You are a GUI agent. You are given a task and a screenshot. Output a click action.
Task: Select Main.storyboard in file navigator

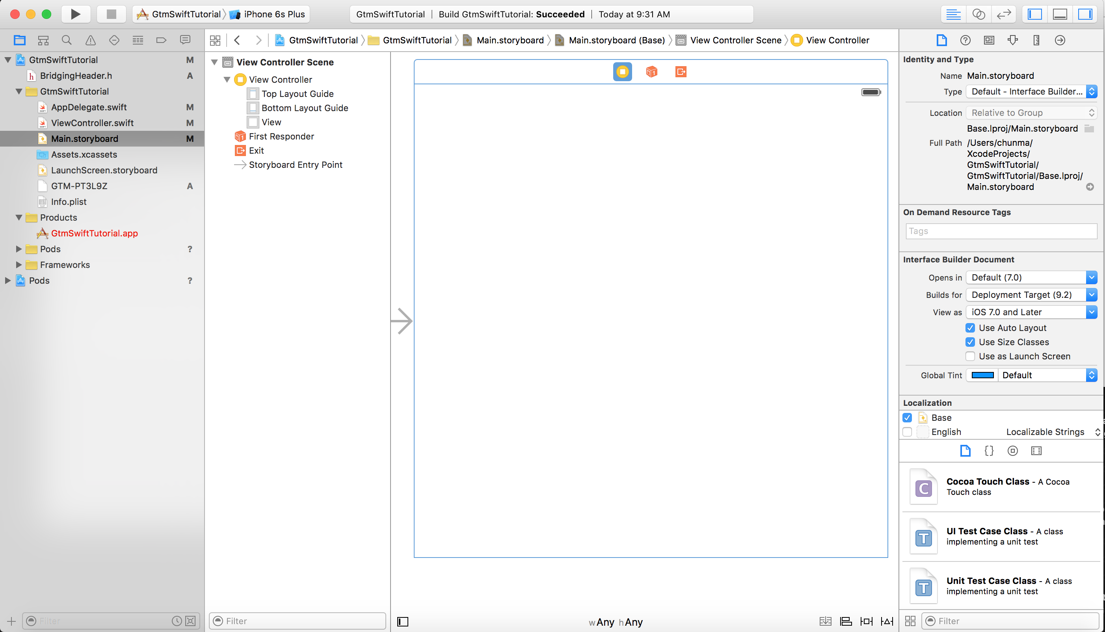coord(84,138)
